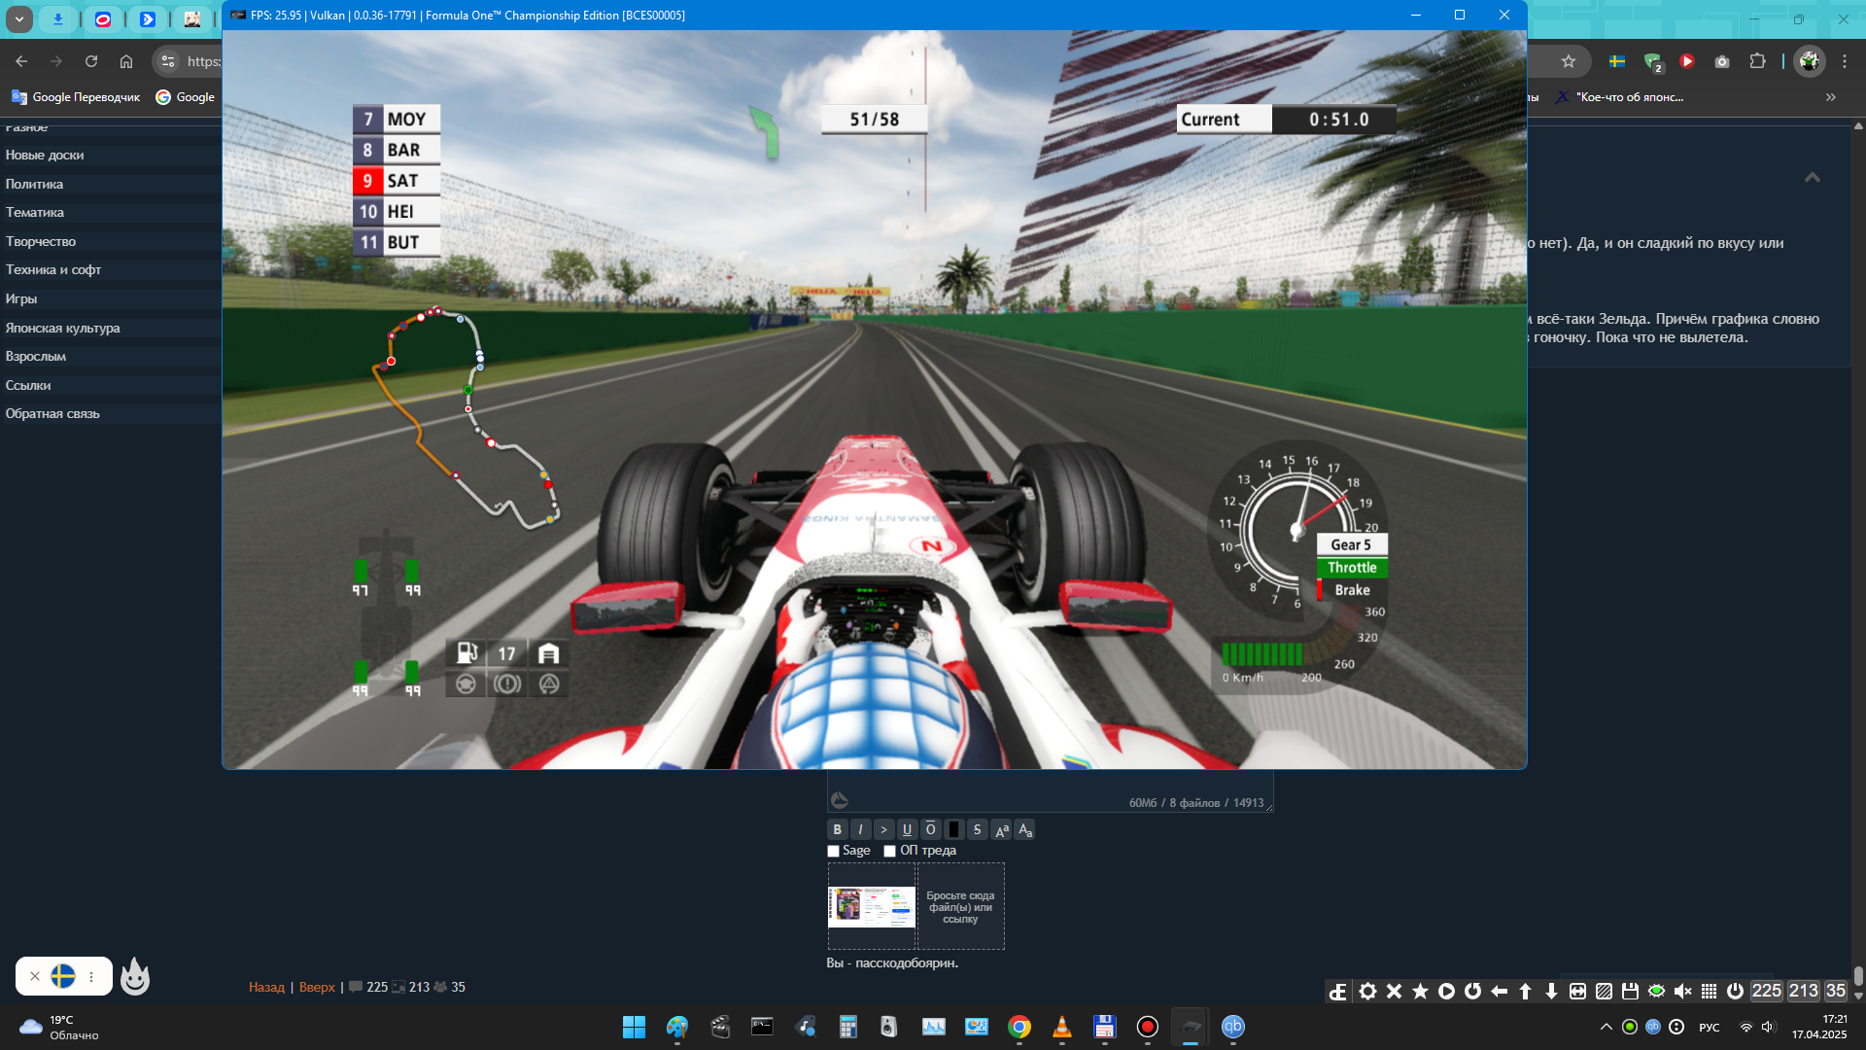Click the refresh thread icon in bottom panel
Image resolution: width=1866 pixels, height=1050 pixels.
click(x=1472, y=991)
